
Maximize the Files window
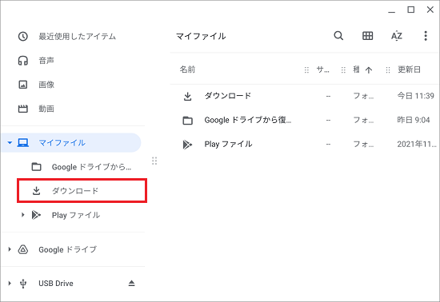tap(411, 10)
